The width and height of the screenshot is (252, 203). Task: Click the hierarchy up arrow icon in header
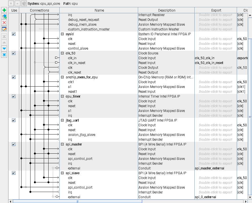click(17, 3)
